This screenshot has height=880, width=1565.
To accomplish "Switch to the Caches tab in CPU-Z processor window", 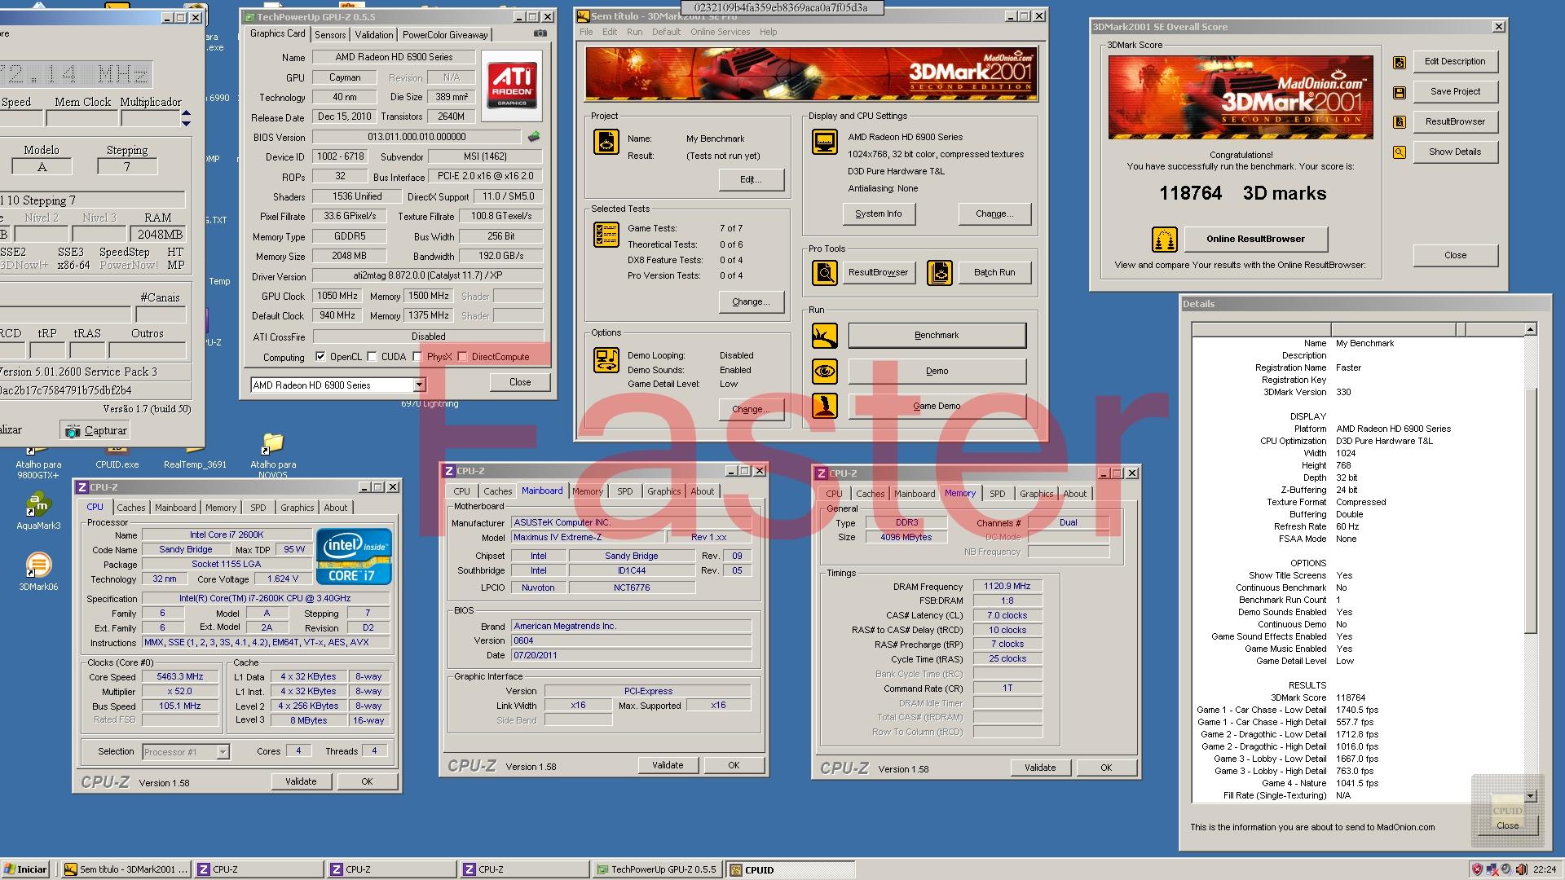I will [x=130, y=508].
